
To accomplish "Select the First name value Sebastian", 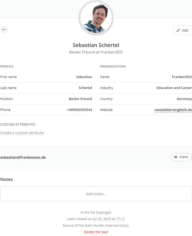I will 84,77.
